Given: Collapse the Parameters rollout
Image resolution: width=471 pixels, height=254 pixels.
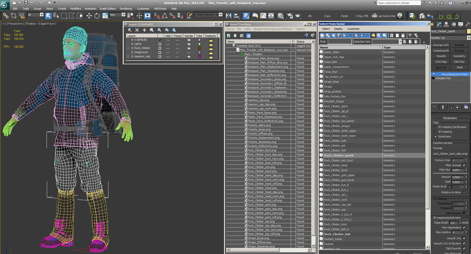Looking at the screenshot, I should [450, 118].
